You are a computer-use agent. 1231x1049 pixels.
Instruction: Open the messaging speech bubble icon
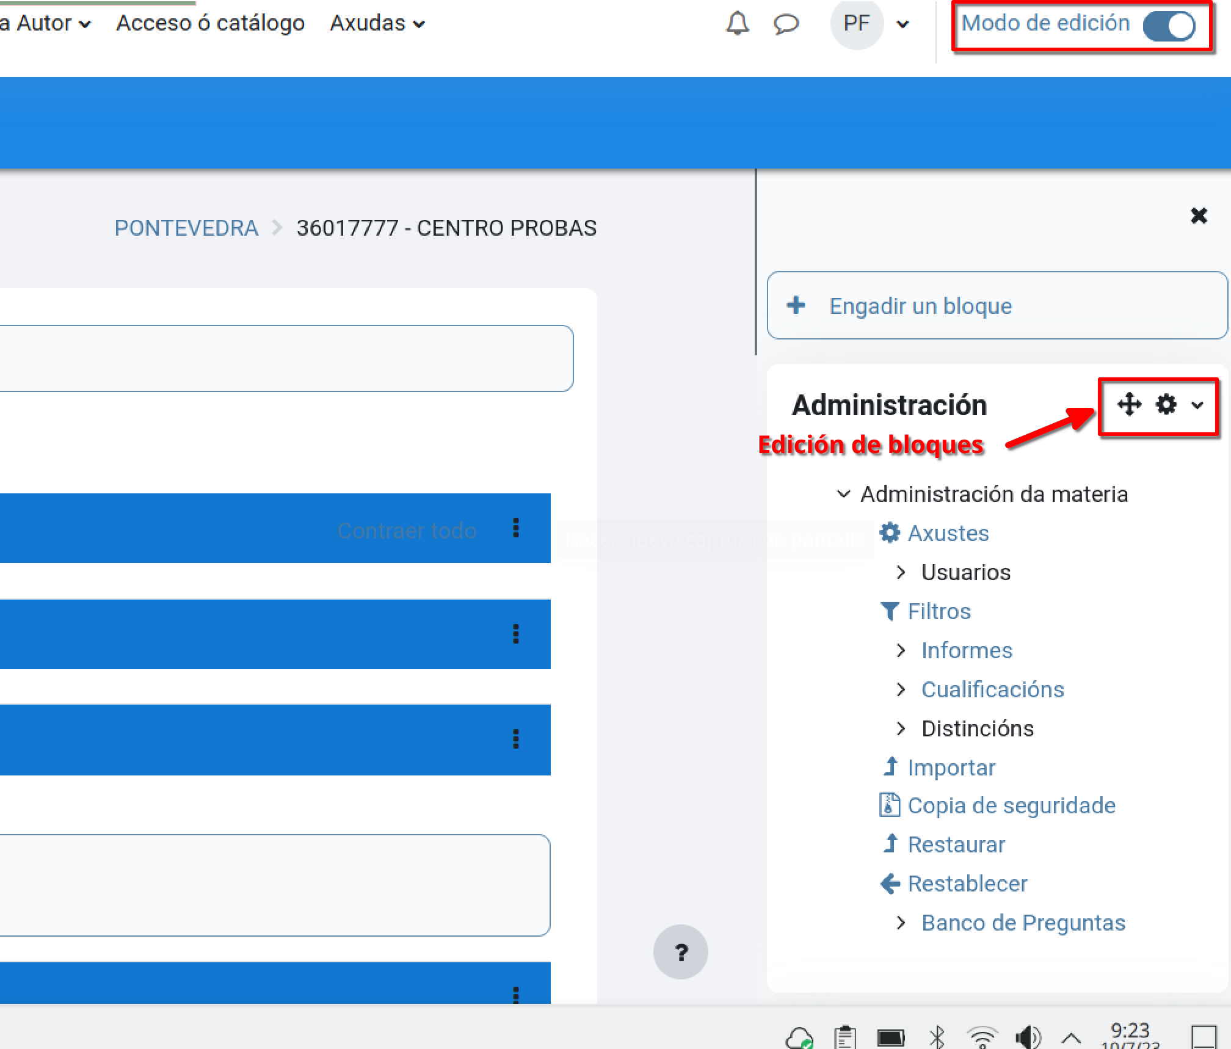point(786,24)
